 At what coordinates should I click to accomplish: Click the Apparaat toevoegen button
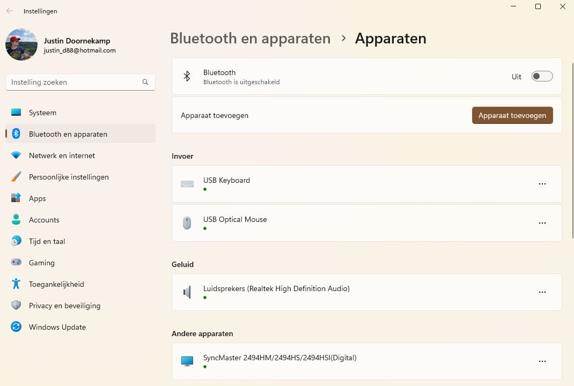pos(512,115)
